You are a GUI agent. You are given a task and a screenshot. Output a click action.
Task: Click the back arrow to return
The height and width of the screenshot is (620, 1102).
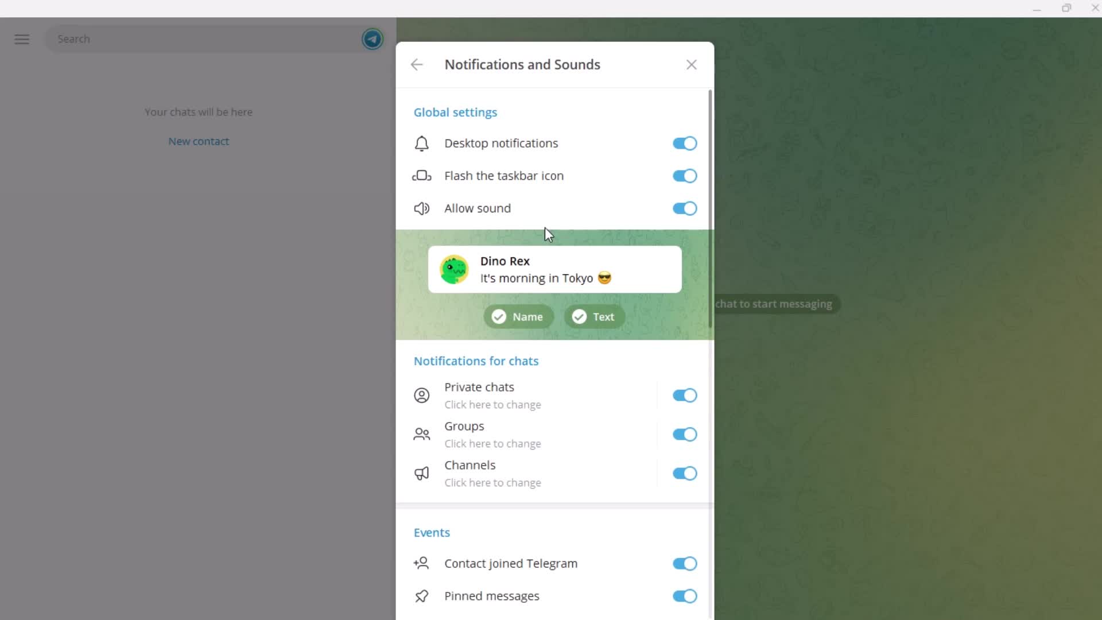pyautogui.click(x=418, y=64)
